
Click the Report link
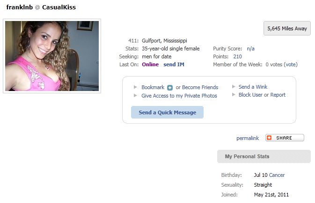pos(278,95)
